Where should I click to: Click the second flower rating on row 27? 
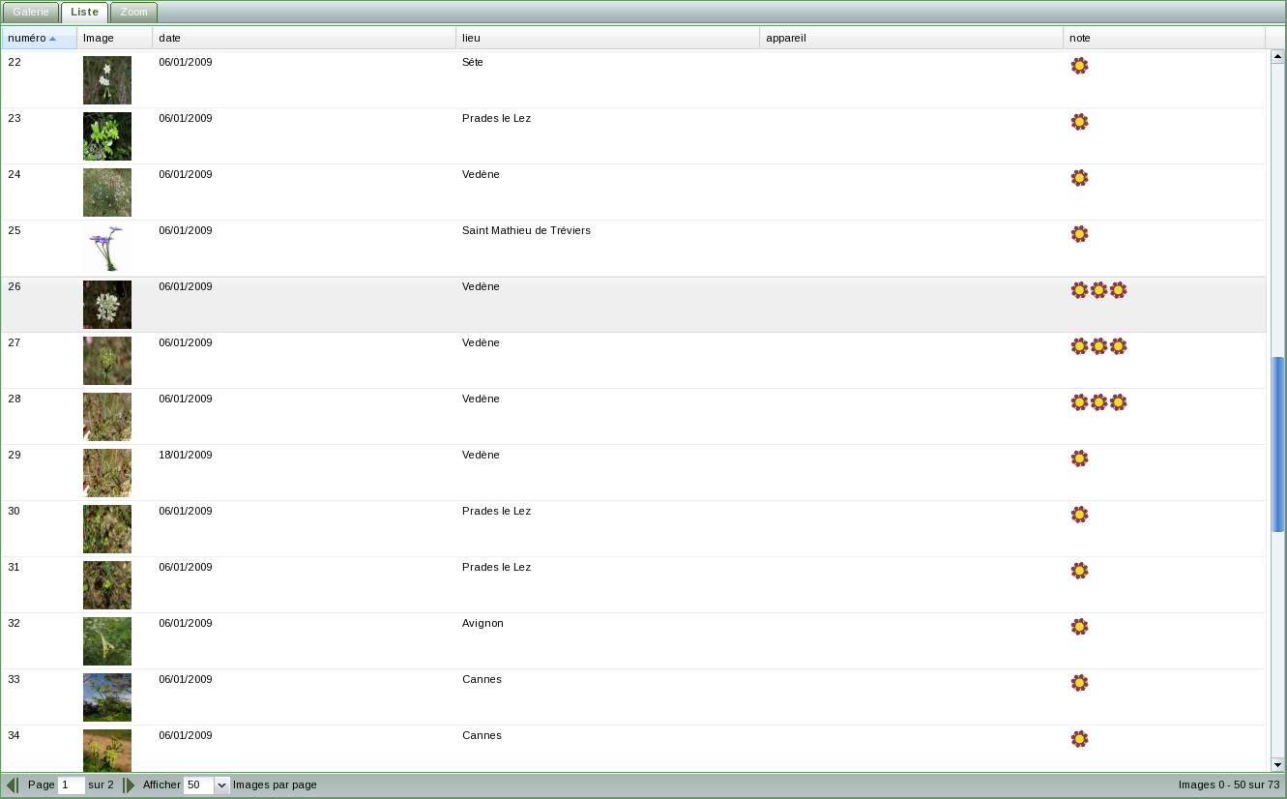click(1099, 346)
